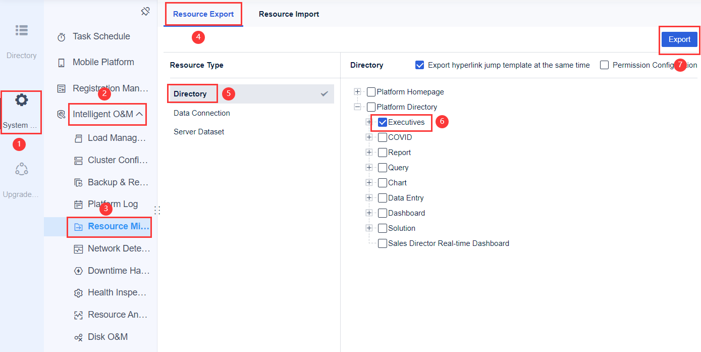This screenshot has width=701, height=352.
Task: Click the Platform Log icon
Action: (78, 205)
